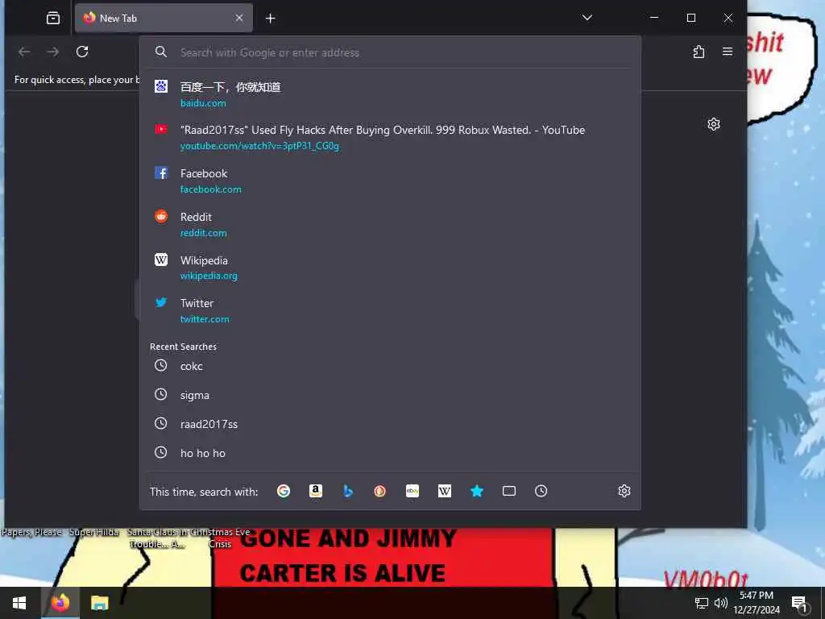The width and height of the screenshot is (825, 619).
Task: Search this time with DuckDuckGo
Action: [380, 491]
